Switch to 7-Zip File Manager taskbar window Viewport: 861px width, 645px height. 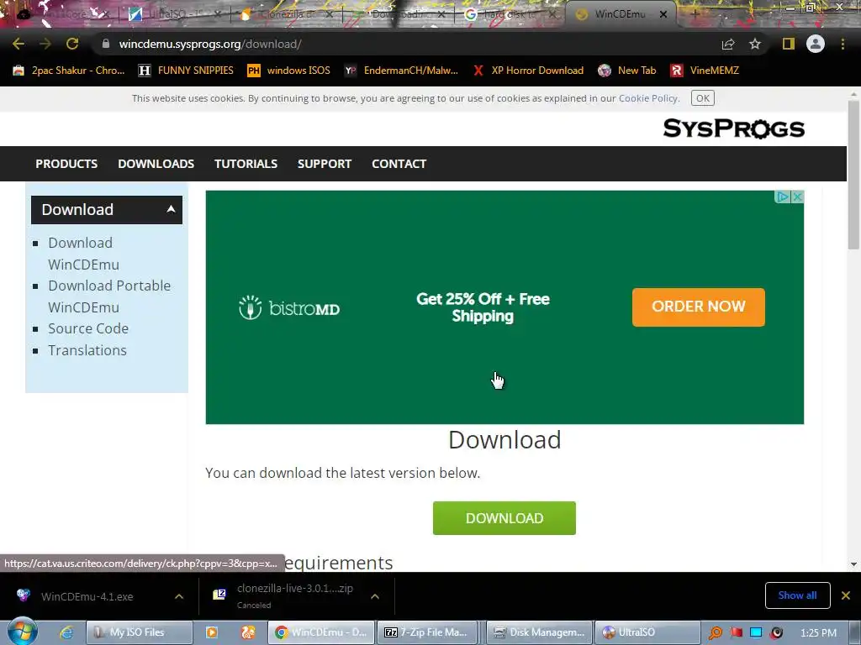click(x=429, y=632)
